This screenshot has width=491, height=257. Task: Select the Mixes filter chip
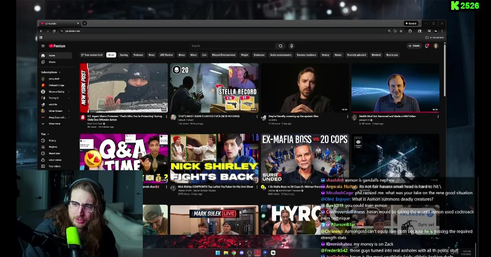point(194,55)
